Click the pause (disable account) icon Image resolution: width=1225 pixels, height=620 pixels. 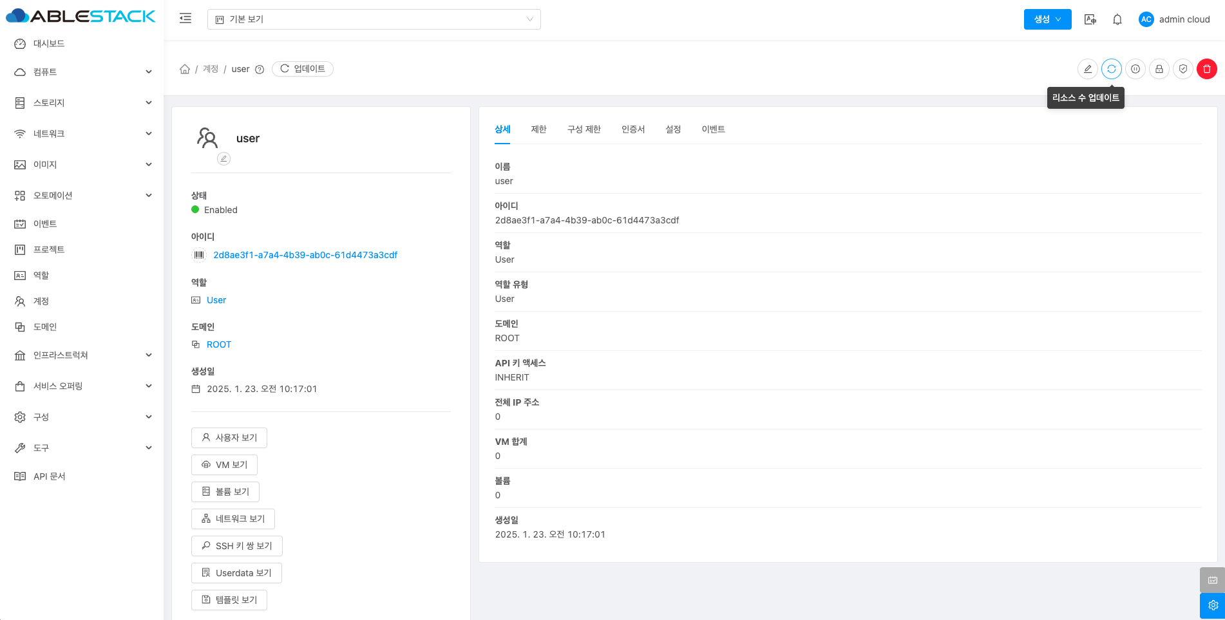click(x=1135, y=69)
